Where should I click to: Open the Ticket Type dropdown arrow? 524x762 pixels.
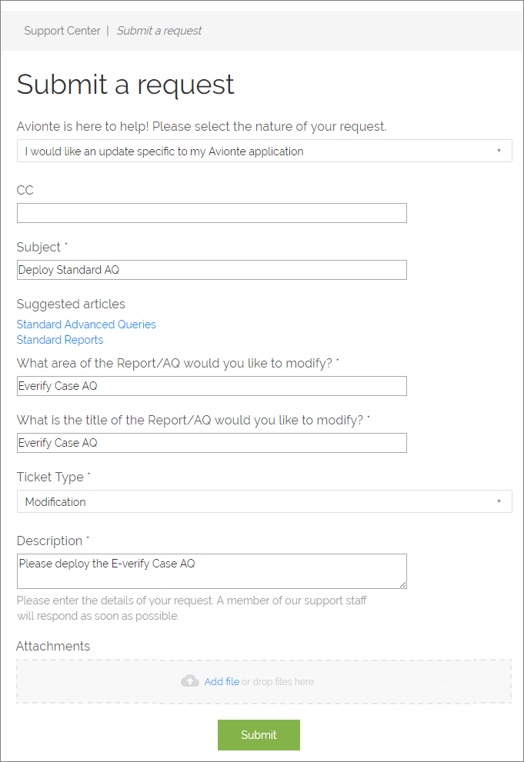(499, 501)
